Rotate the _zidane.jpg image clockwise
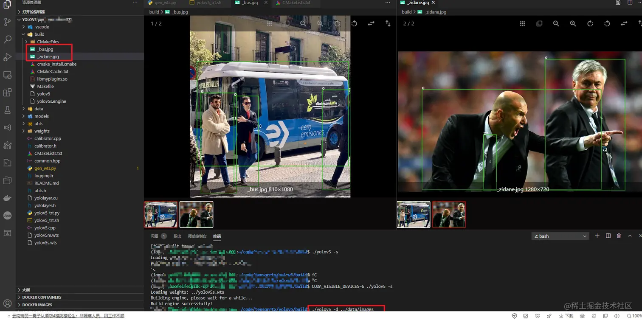The width and height of the screenshot is (642, 320). pyautogui.click(x=590, y=24)
